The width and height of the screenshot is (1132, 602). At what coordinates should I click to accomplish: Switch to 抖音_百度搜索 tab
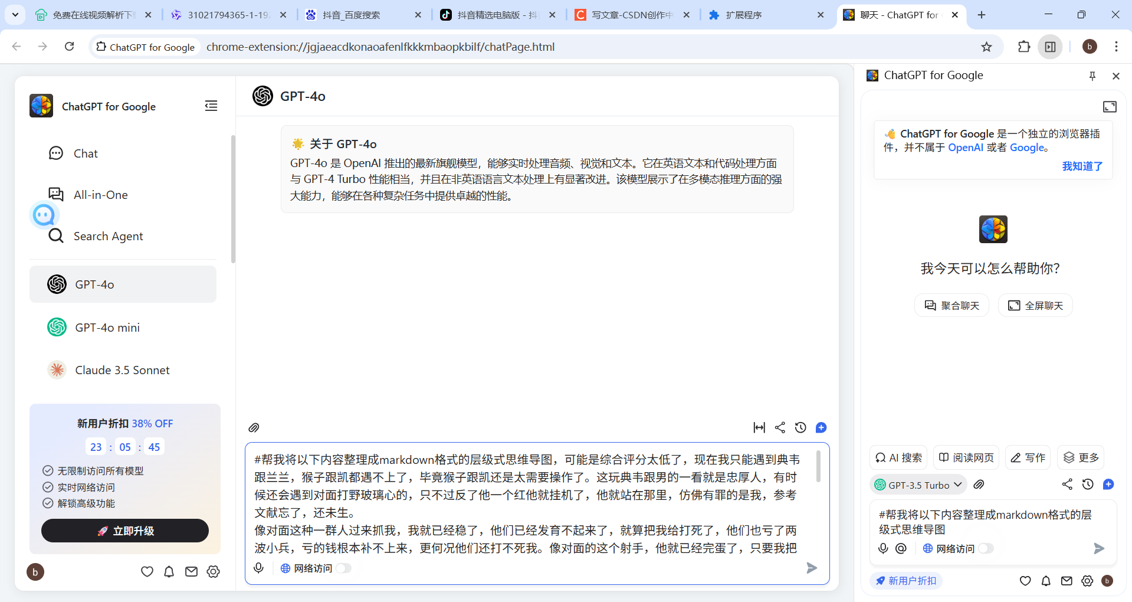(364, 15)
